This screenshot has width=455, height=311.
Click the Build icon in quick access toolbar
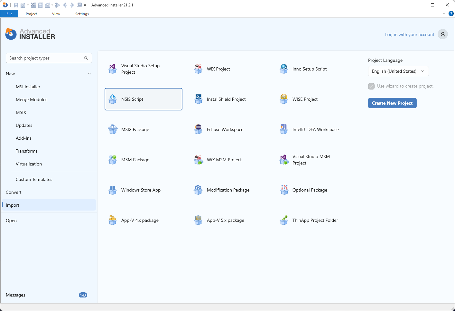point(23,5)
